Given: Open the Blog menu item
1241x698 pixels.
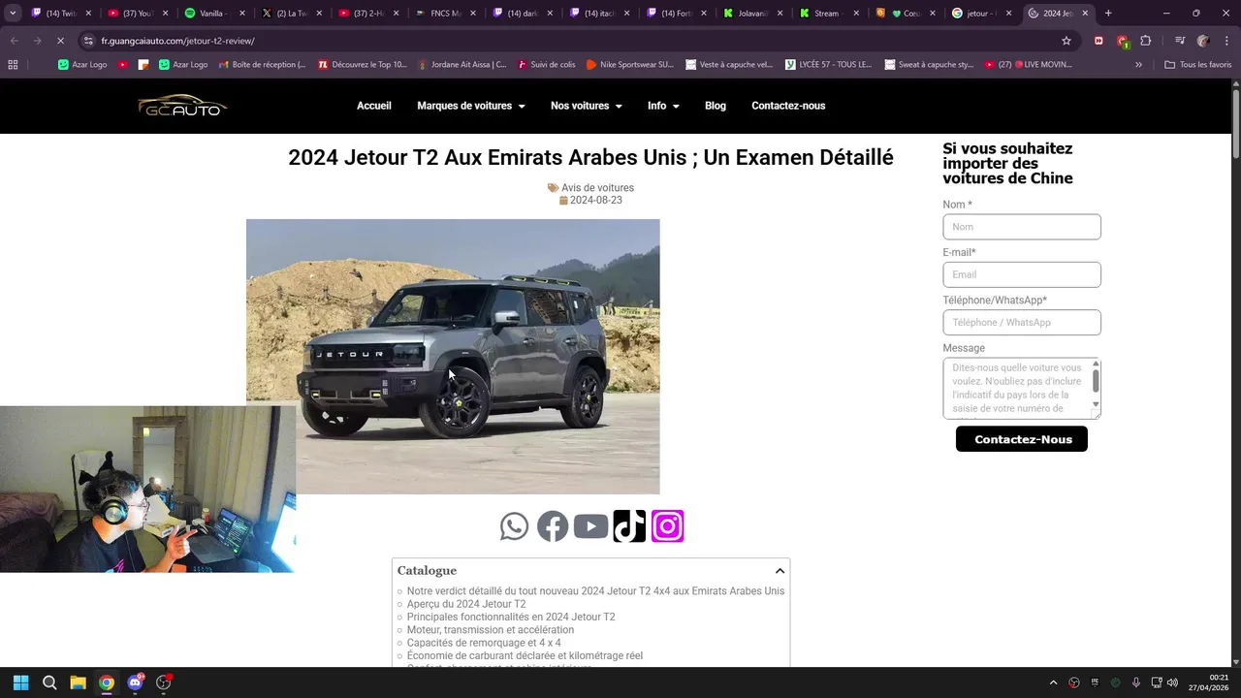Looking at the screenshot, I should 716,106.
